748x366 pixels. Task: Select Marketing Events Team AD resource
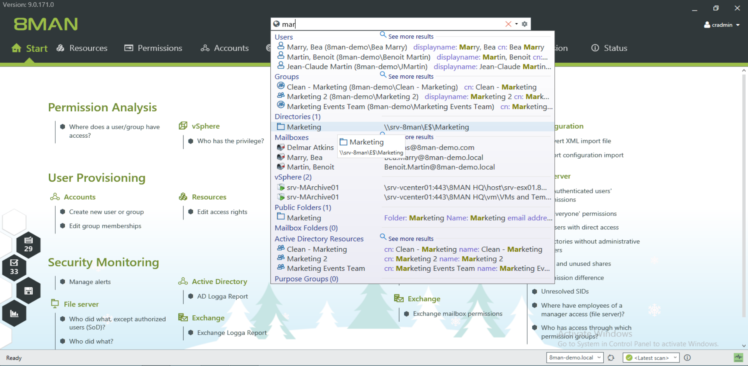tap(412, 268)
